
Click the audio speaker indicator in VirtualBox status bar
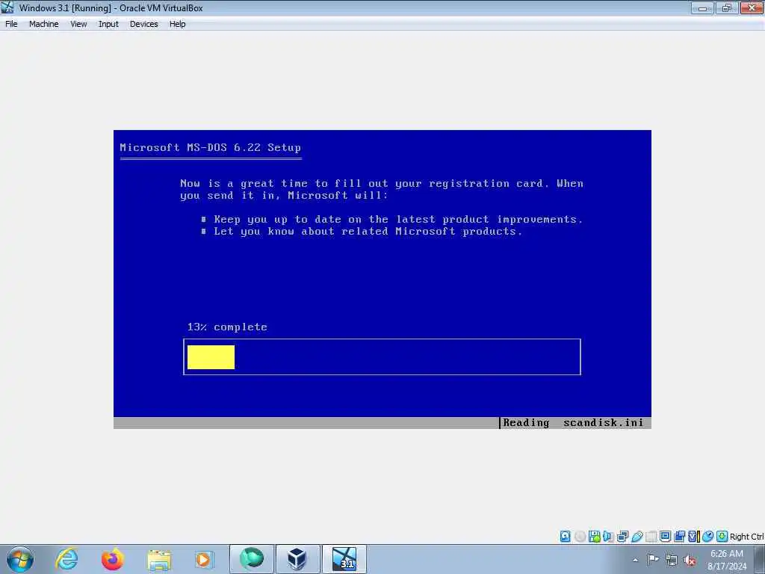tap(608, 537)
